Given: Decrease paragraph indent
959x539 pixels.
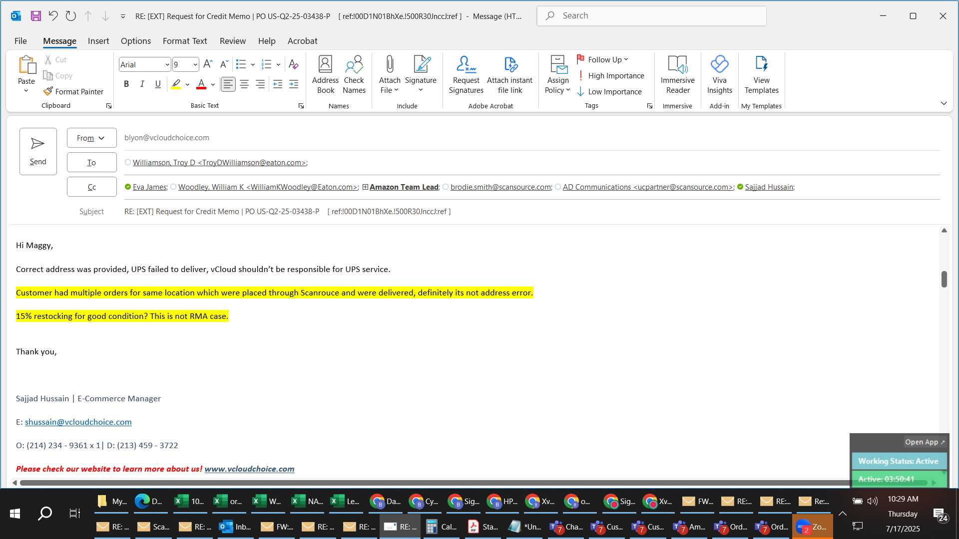Looking at the screenshot, I should click(x=278, y=84).
